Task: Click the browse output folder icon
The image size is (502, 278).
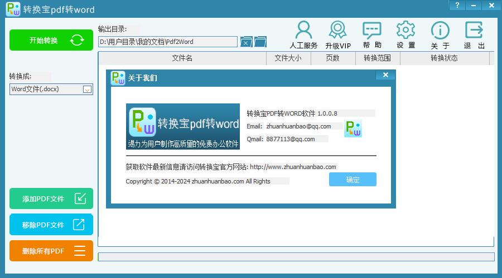Action: point(260,42)
